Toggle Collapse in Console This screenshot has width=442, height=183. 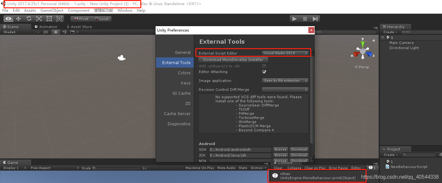(x=294, y=168)
